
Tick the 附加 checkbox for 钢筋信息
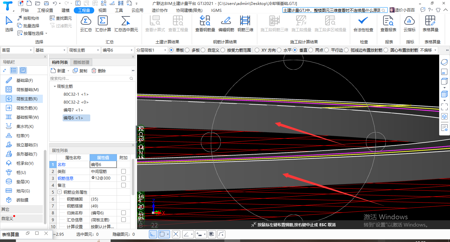[x=124, y=178]
